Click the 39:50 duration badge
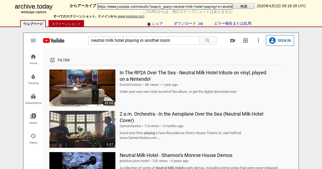This screenshot has height=169, width=322. (x=109, y=103)
